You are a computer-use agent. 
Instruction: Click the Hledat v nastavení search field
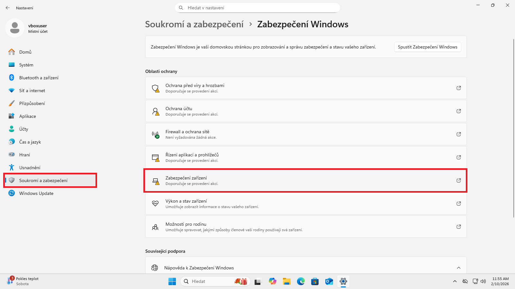coord(257,7)
